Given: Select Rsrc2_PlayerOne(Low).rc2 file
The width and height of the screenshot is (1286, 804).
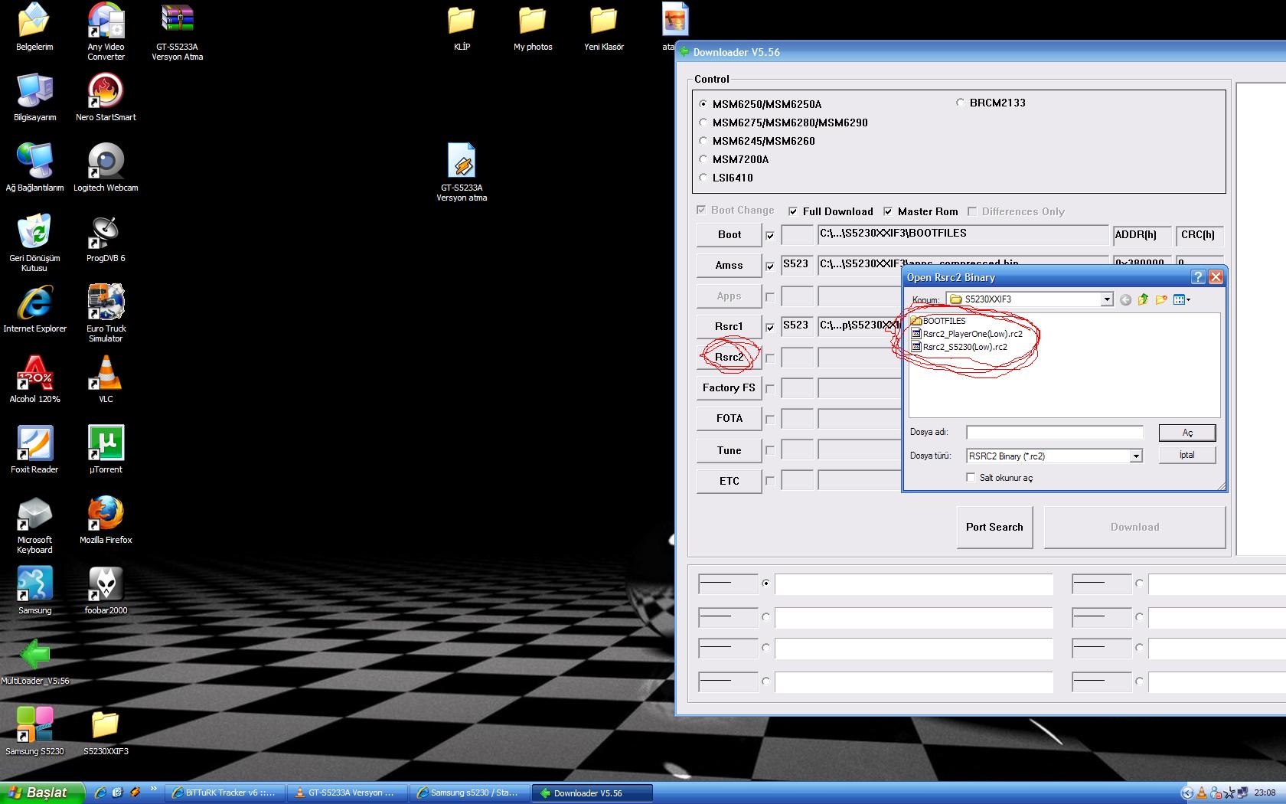Looking at the screenshot, I should 967,334.
